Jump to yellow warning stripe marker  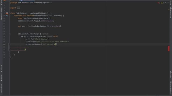pyautogui.click(x=169, y=10)
